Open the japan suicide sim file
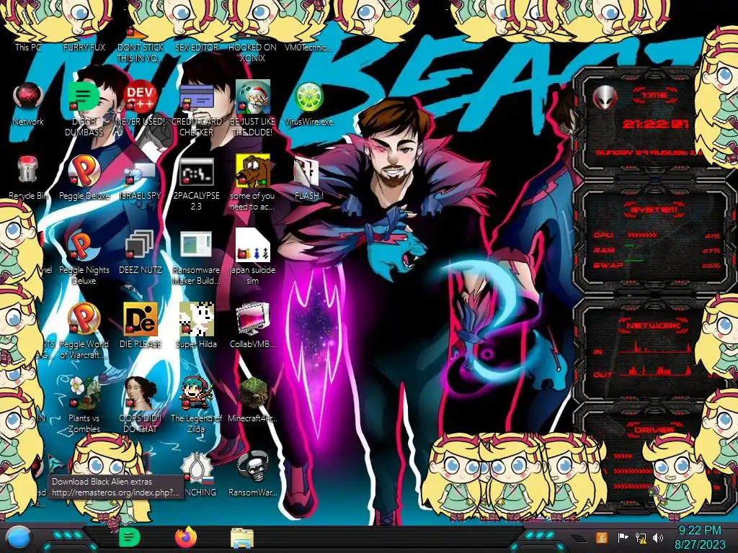 (x=252, y=245)
